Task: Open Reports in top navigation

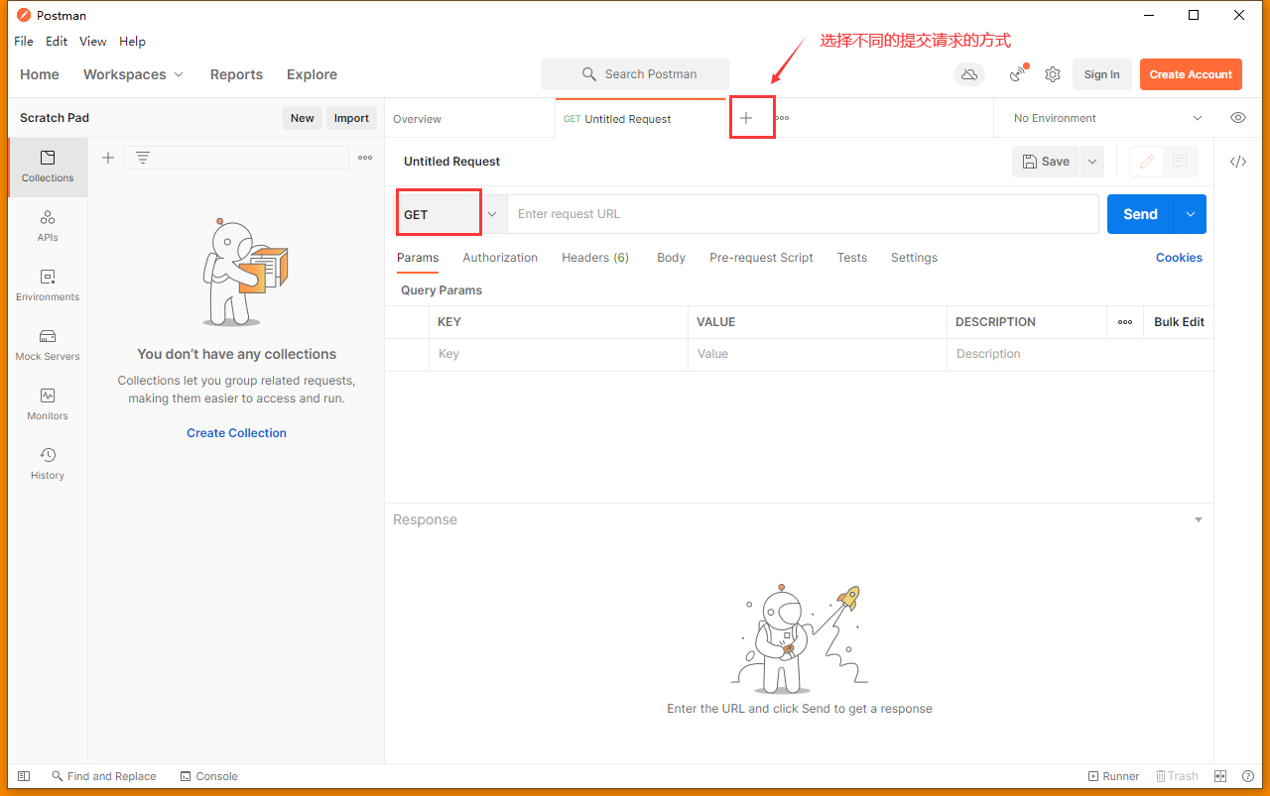Action: click(x=236, y=74)
